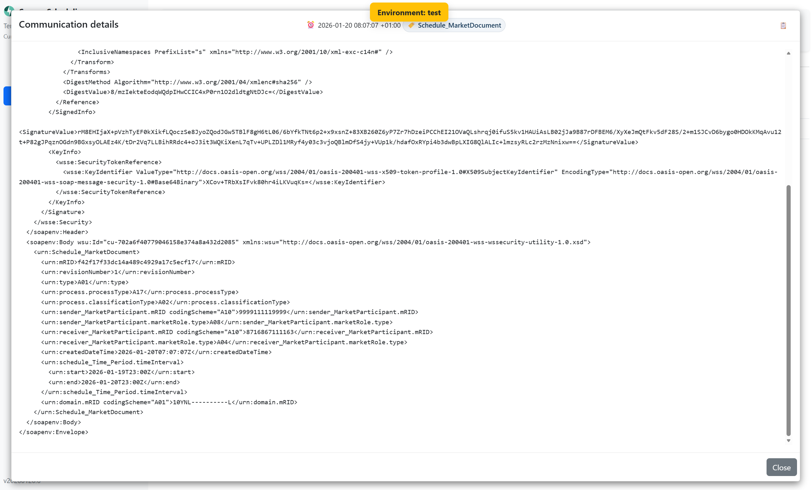Click the blue sidebar button behind dialog
This screenshot has width=811, height=490.
click(7, 96)
